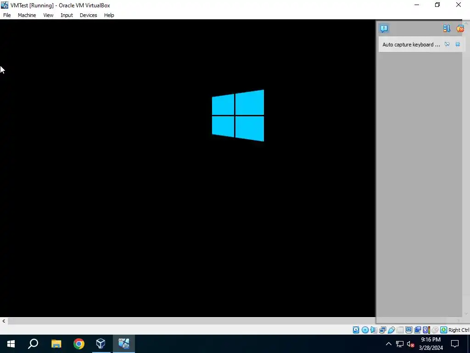Click the CPU virtualization indicator
470x353 pixels.
(x=426, y=330)
